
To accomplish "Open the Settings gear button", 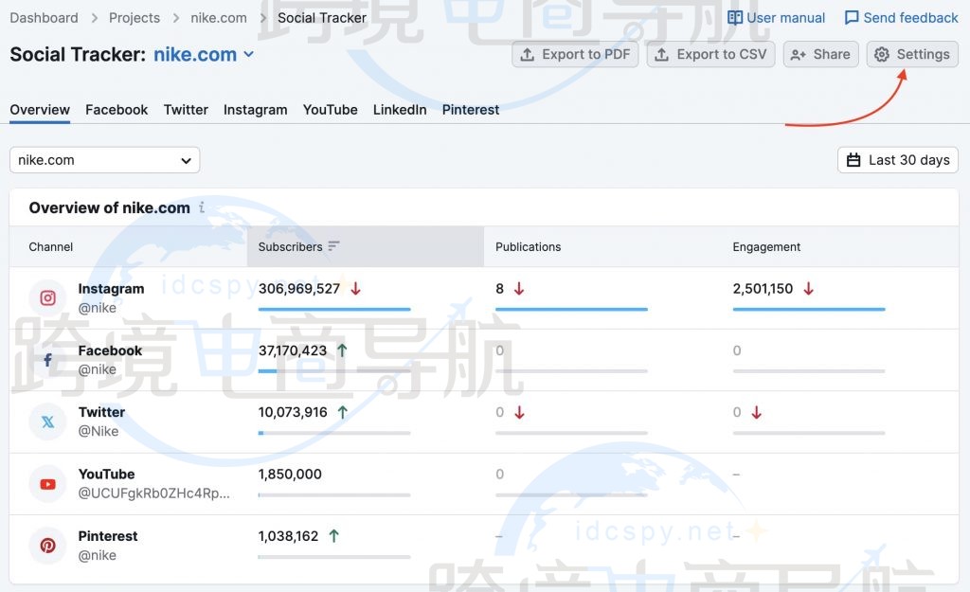I will click(x=911, y=55).
